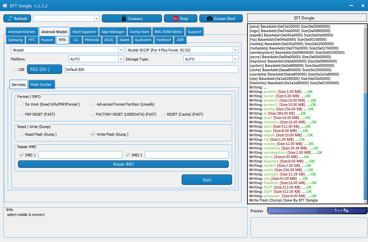
Task: Click the FILE (DA) button
Action: (45, 69)
